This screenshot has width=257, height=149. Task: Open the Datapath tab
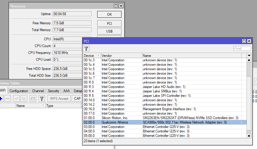(77, 91)
